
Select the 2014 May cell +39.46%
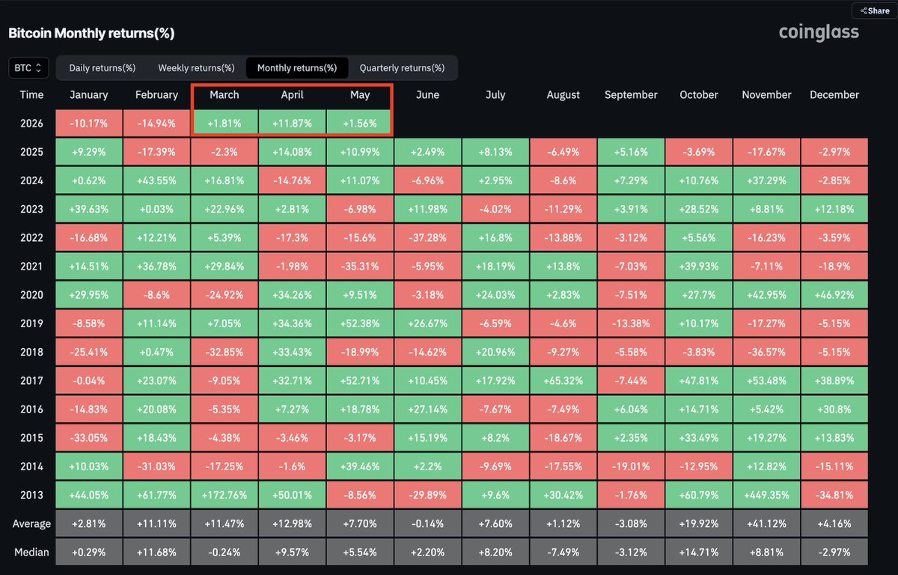[360, 466]
